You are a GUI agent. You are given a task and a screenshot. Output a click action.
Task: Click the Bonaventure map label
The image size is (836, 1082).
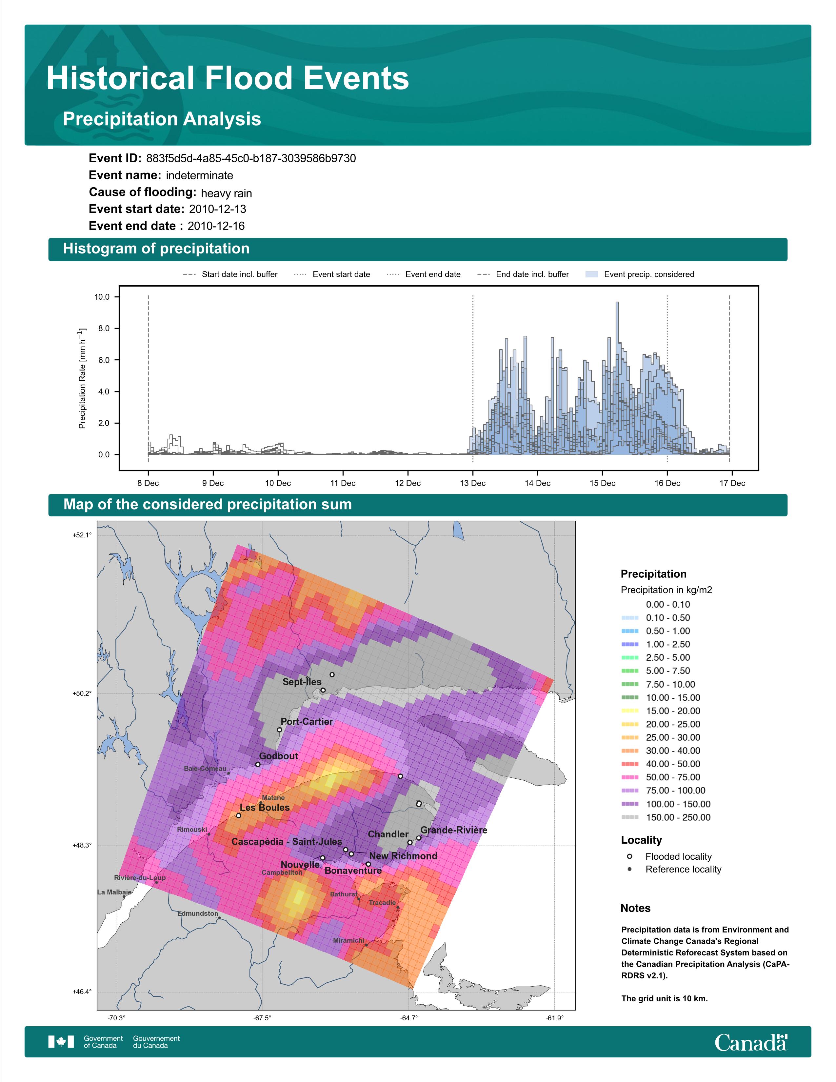point(353,871)
